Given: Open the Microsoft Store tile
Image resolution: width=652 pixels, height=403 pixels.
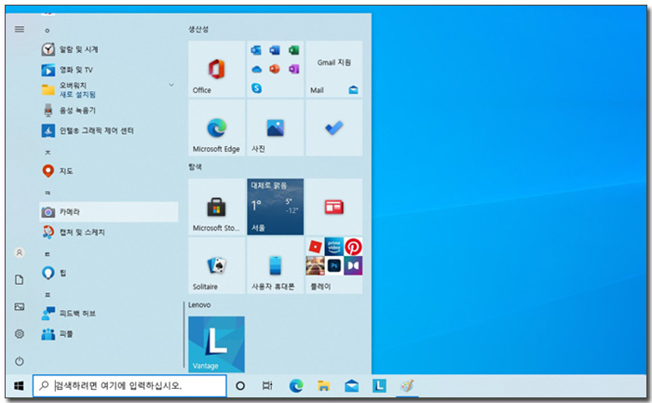Looking at the screenshot, I should tap(216, 207).
